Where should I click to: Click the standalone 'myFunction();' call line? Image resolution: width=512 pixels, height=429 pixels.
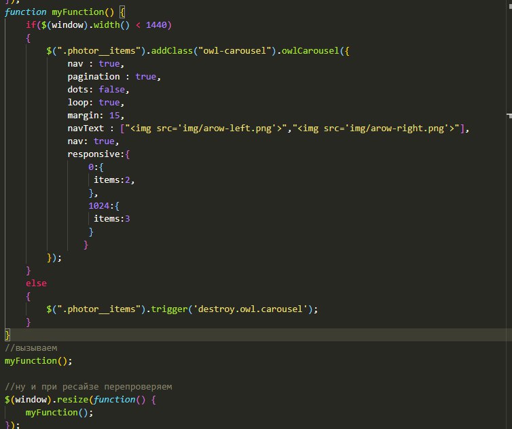point(39,360)
